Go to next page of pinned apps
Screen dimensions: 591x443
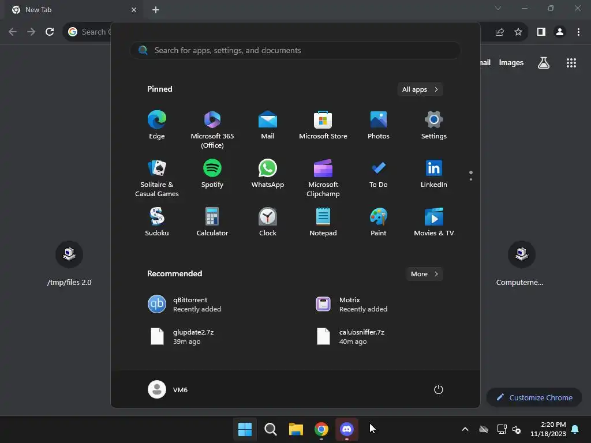tap(471, 179)
